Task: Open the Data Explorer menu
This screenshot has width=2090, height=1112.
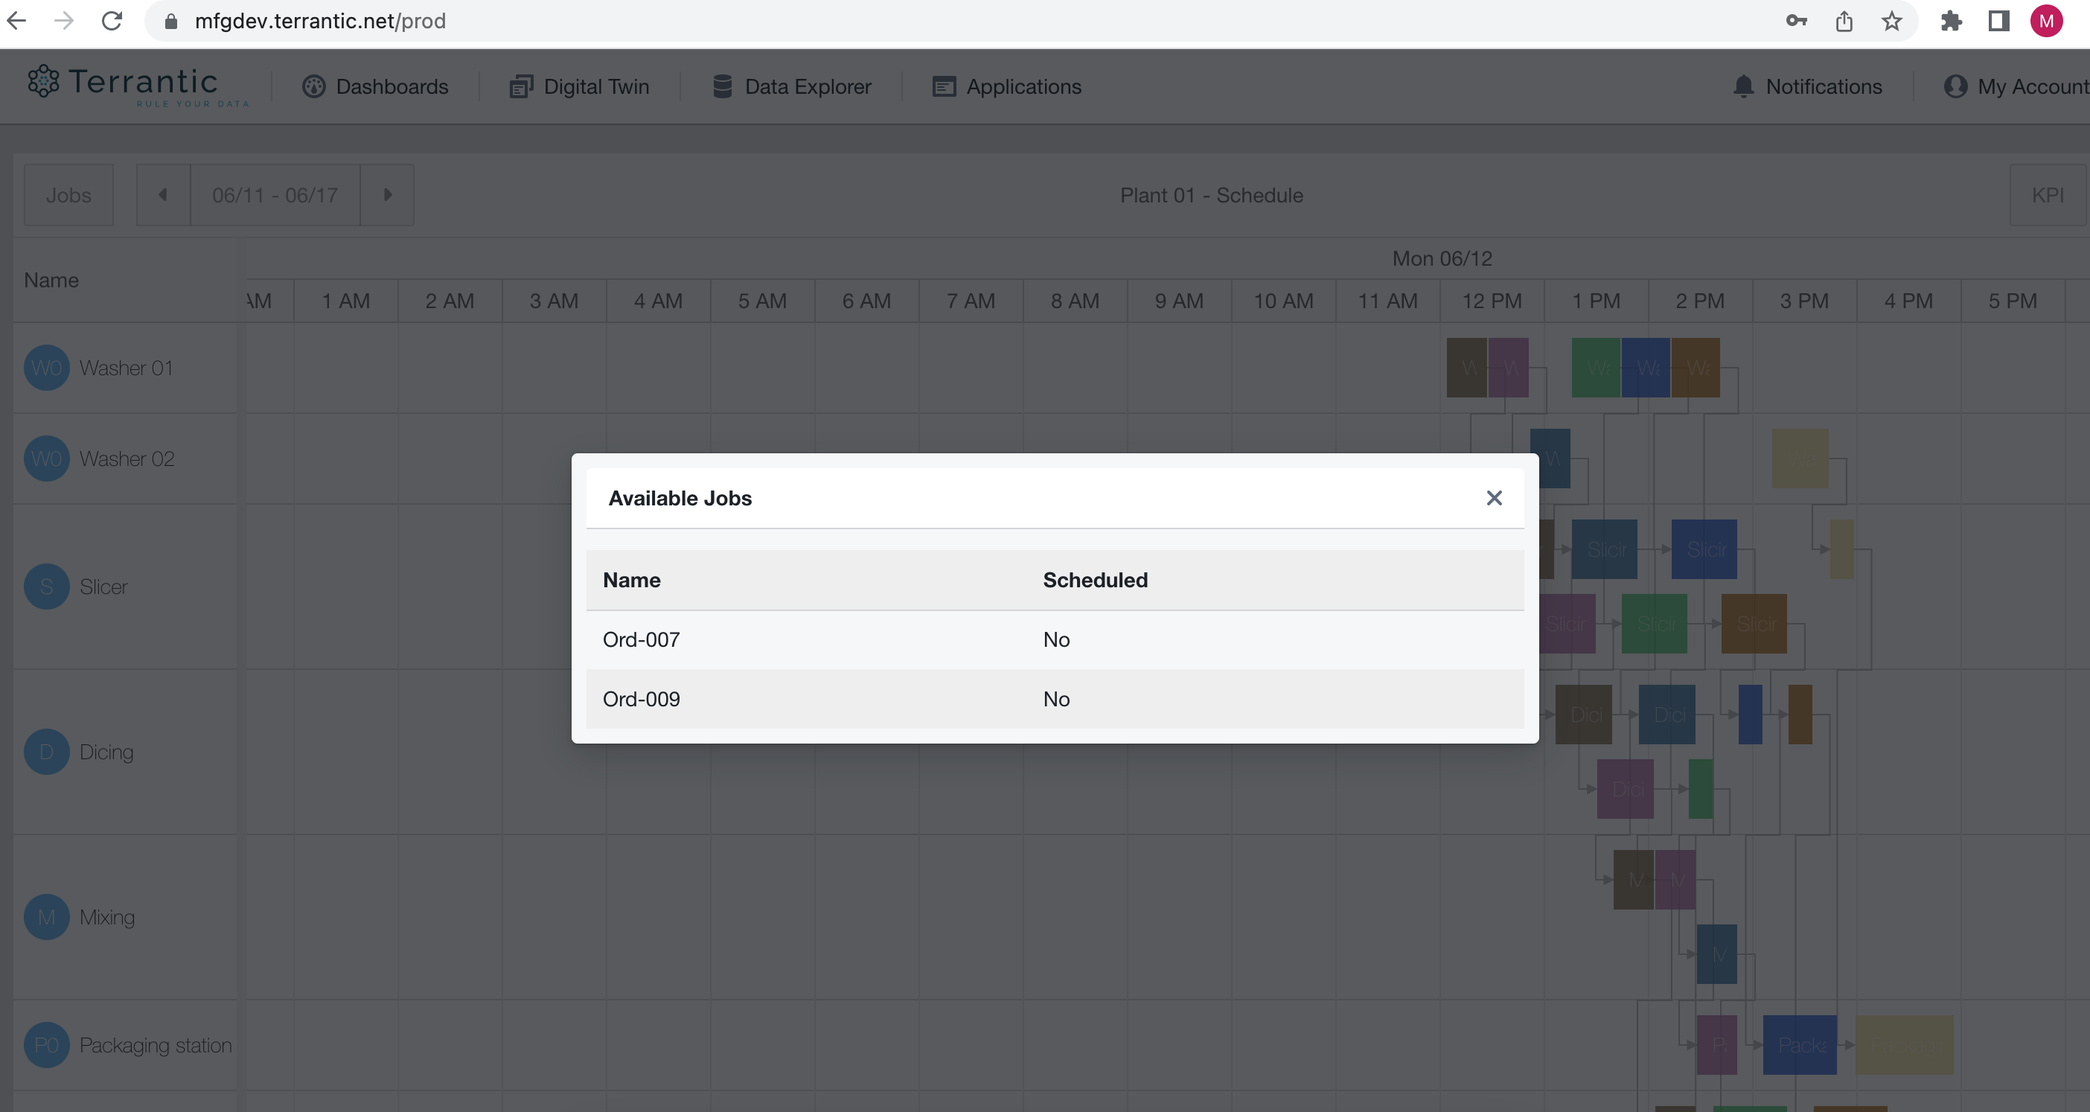Action: pyautogui.click(x=792, y=87)
